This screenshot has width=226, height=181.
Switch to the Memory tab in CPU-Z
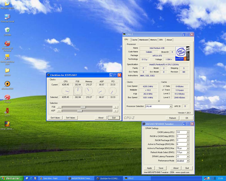[x=153, y=40]
